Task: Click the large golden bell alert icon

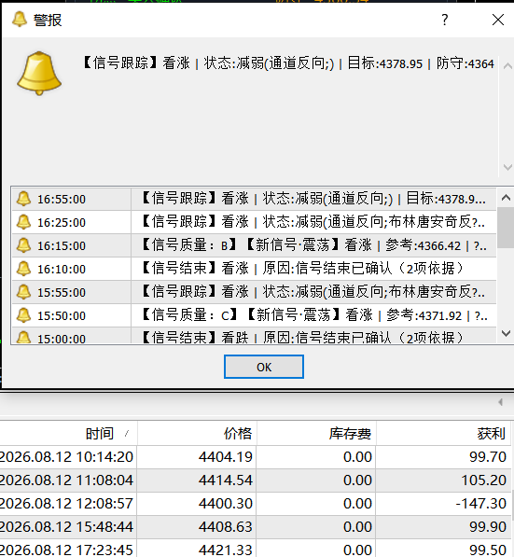Action: point(39,73)
